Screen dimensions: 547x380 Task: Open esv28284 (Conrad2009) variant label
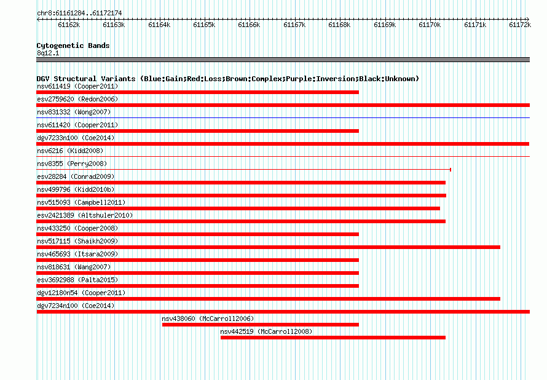point(76,176)
